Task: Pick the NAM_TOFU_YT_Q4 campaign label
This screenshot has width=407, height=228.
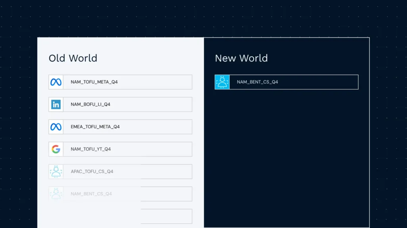Action: 91,149
